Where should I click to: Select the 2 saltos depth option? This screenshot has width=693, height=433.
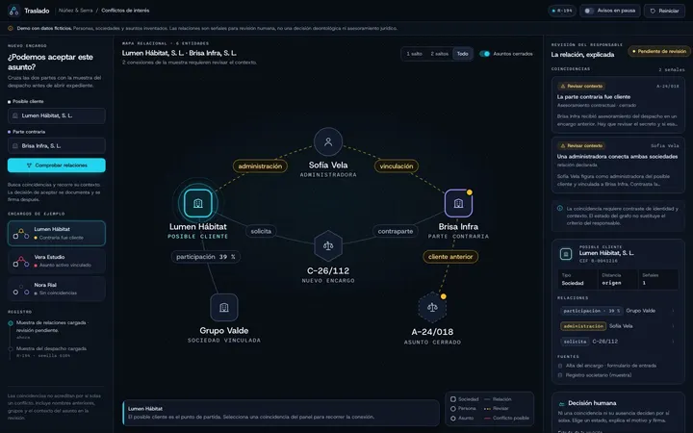click(439, 54)
